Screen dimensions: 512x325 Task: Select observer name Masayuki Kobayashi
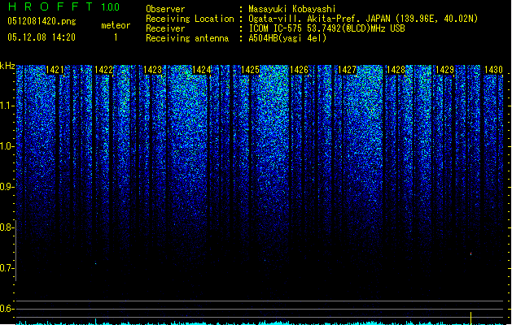point(292,9)
